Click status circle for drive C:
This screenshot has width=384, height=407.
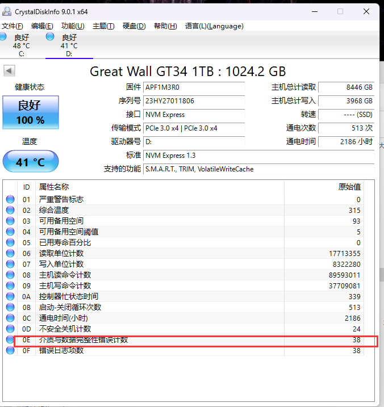pyautogui.click(x=3, y=36)
